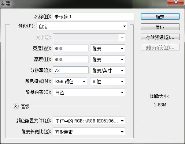Collapse the 高级 advanced section chevron icon
This screenshot has width=185, height=144.
tap(15, 106)
